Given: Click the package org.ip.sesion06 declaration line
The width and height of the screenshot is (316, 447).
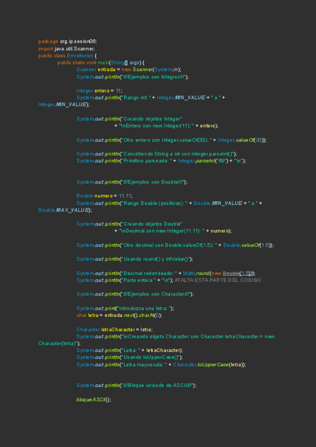Looking at the screenshot, I should [67, 42].
